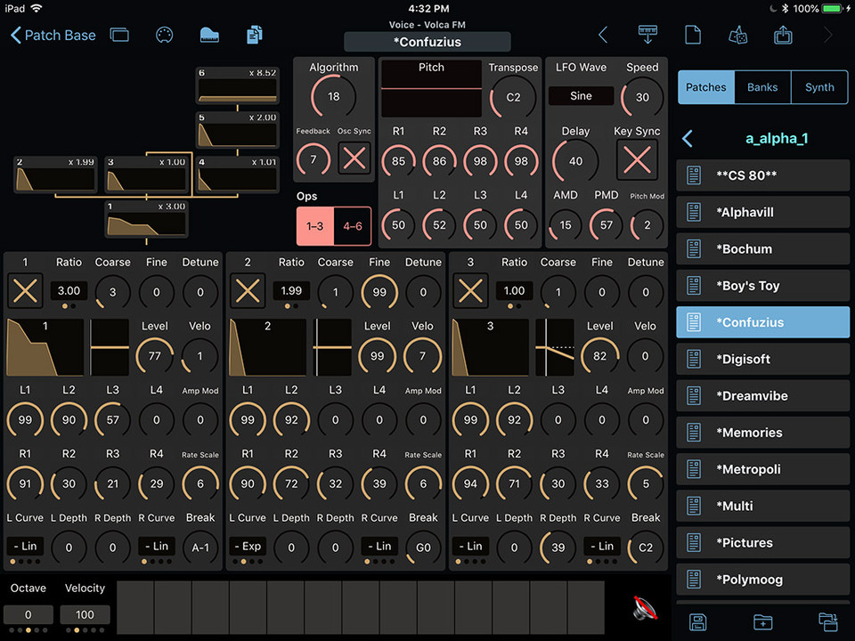Select operator 1 in algorithm diagram
The width and height of the screenshot is (855, 641).
coord(147,220)
